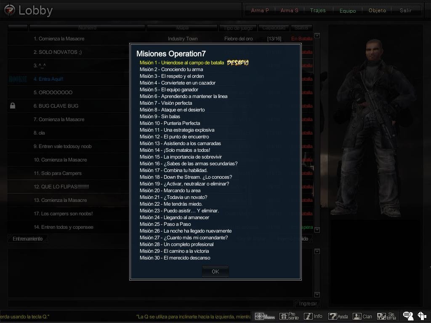The width and height of the screenshot is (431, 323).
Task: Select Misión 24 - Llegando al amanecer
Action: (x=174, y=217)
